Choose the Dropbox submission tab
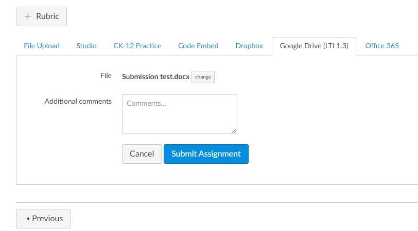The height and width of the screenshot is (231, 418). 249,46
